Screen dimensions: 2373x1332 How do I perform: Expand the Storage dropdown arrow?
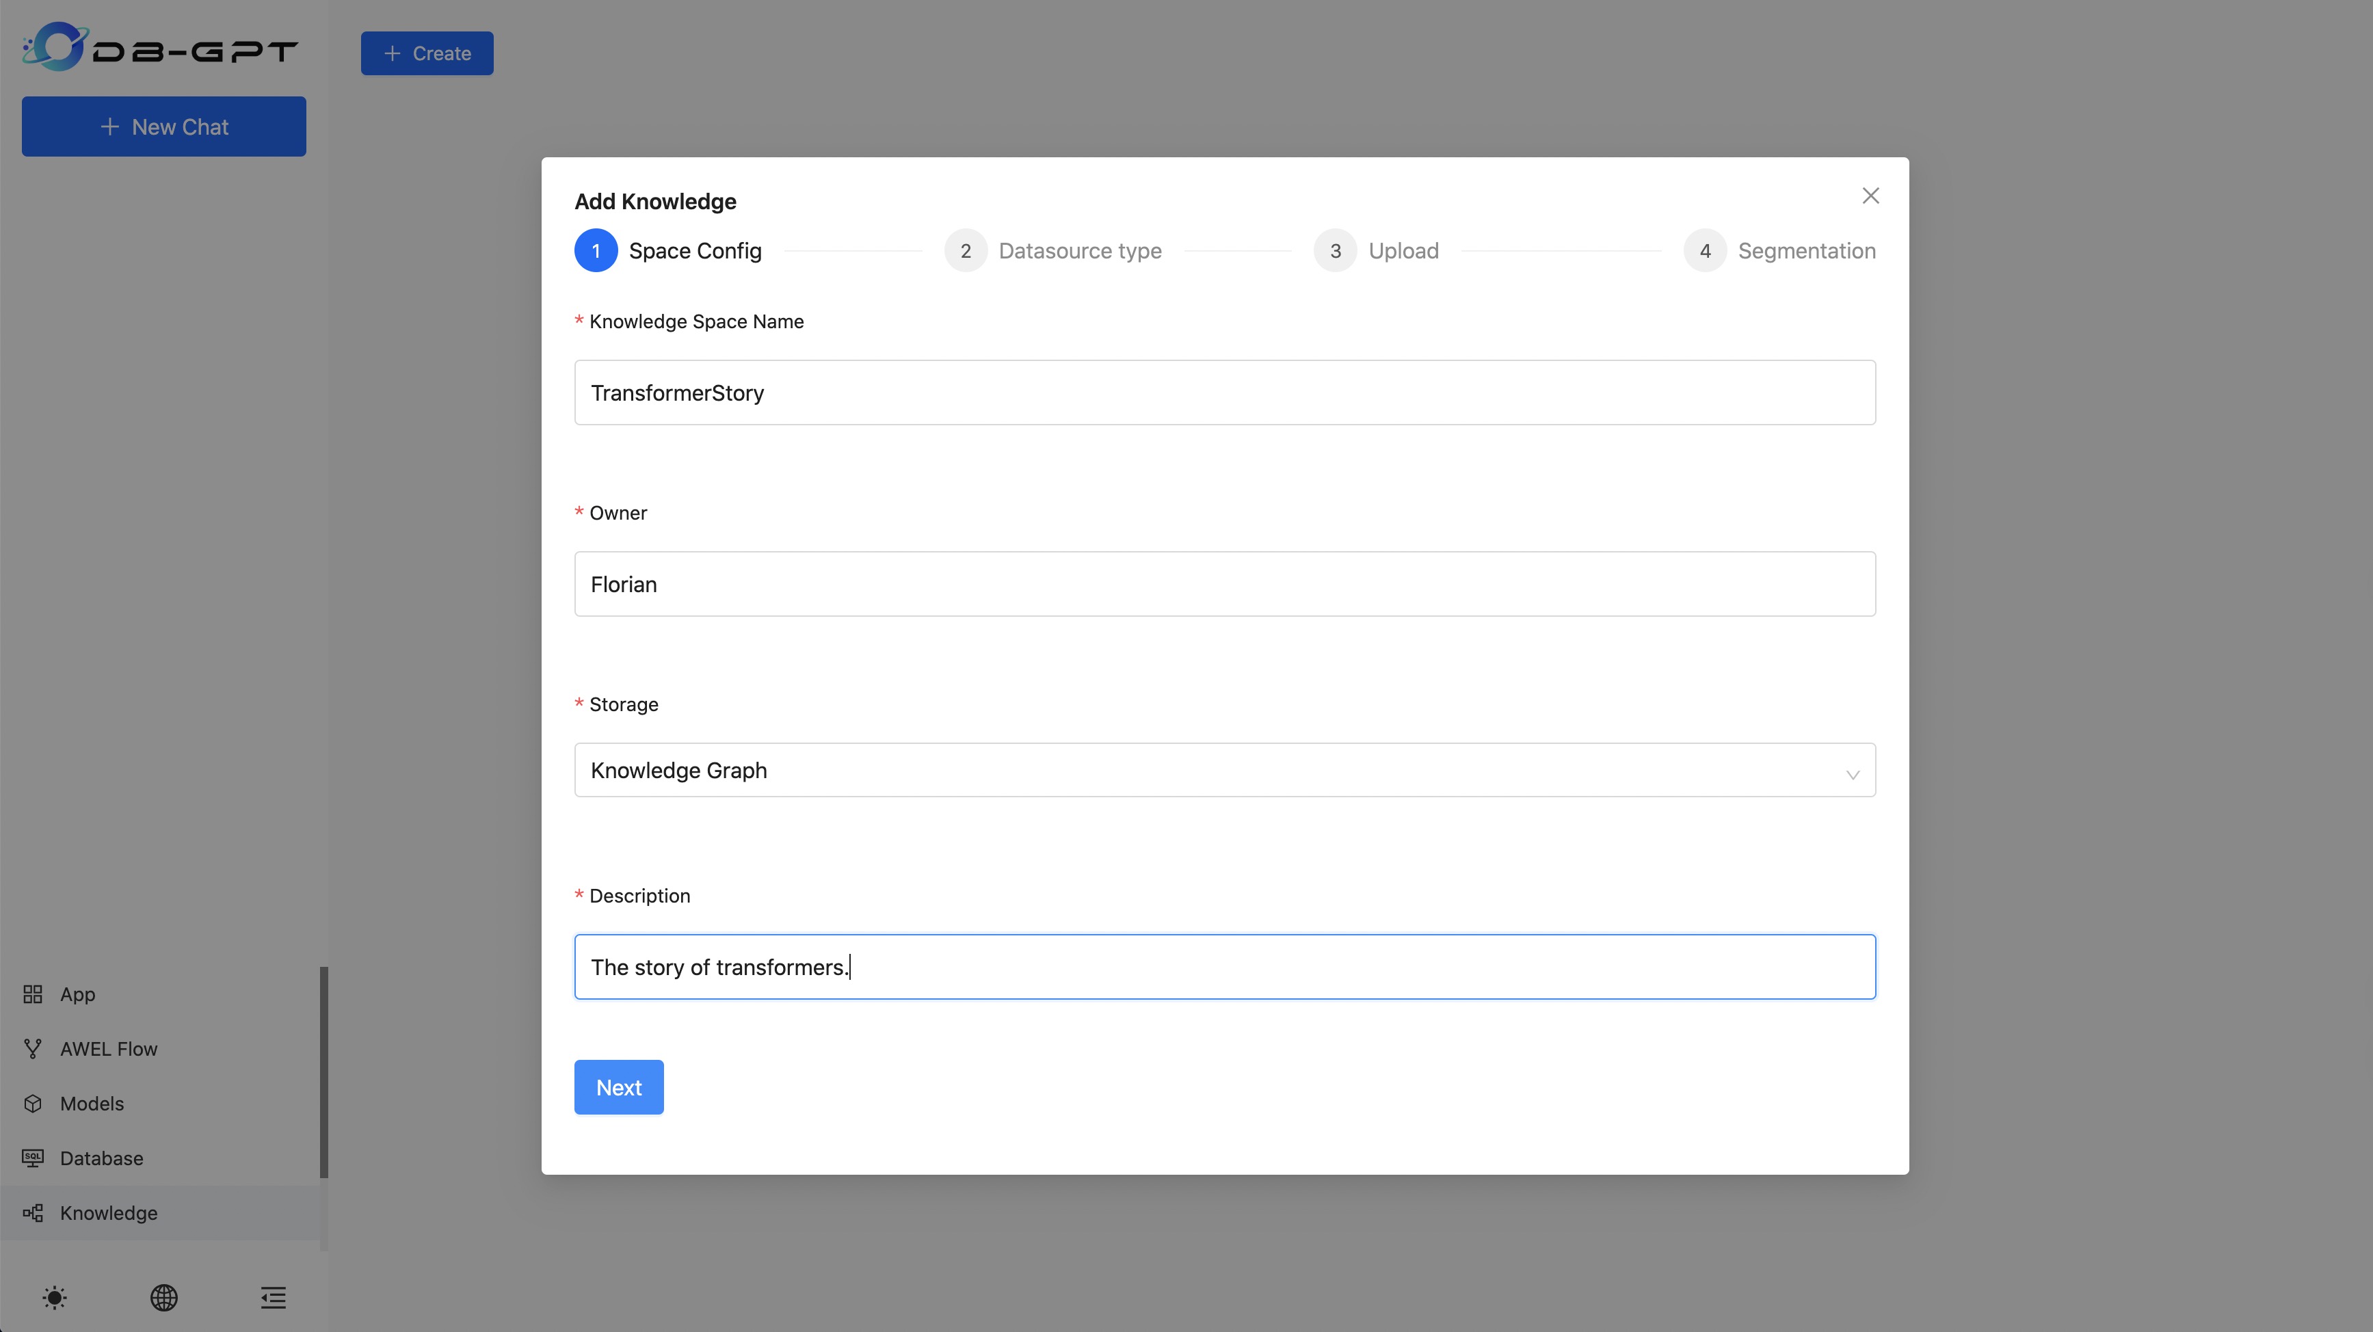tap(1852, 774)
